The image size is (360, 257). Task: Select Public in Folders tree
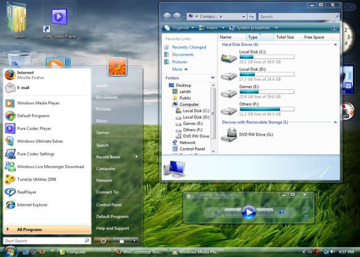click(182, 98)
